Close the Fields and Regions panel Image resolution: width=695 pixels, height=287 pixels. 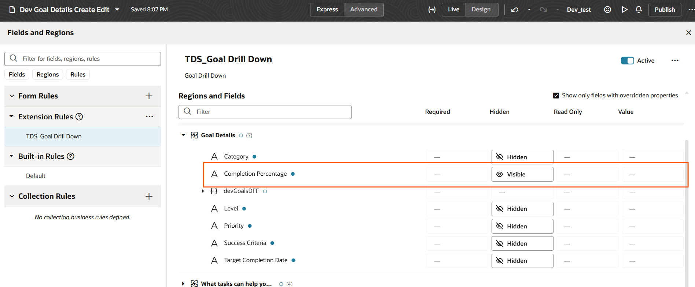pyautogui.click(x=688, y=33)
